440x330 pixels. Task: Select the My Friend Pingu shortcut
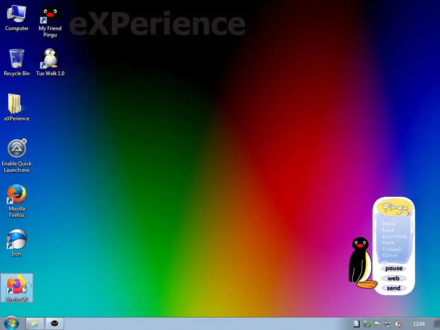click(50, 21)
